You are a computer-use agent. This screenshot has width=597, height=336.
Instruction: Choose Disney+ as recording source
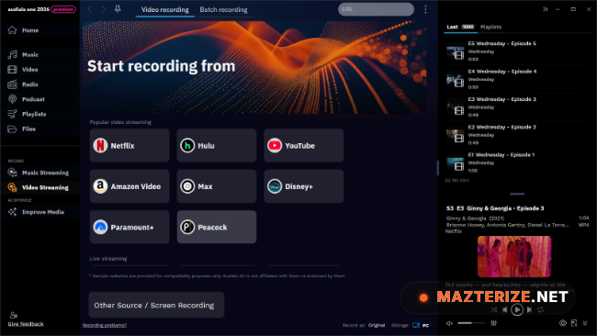point(304,186)
